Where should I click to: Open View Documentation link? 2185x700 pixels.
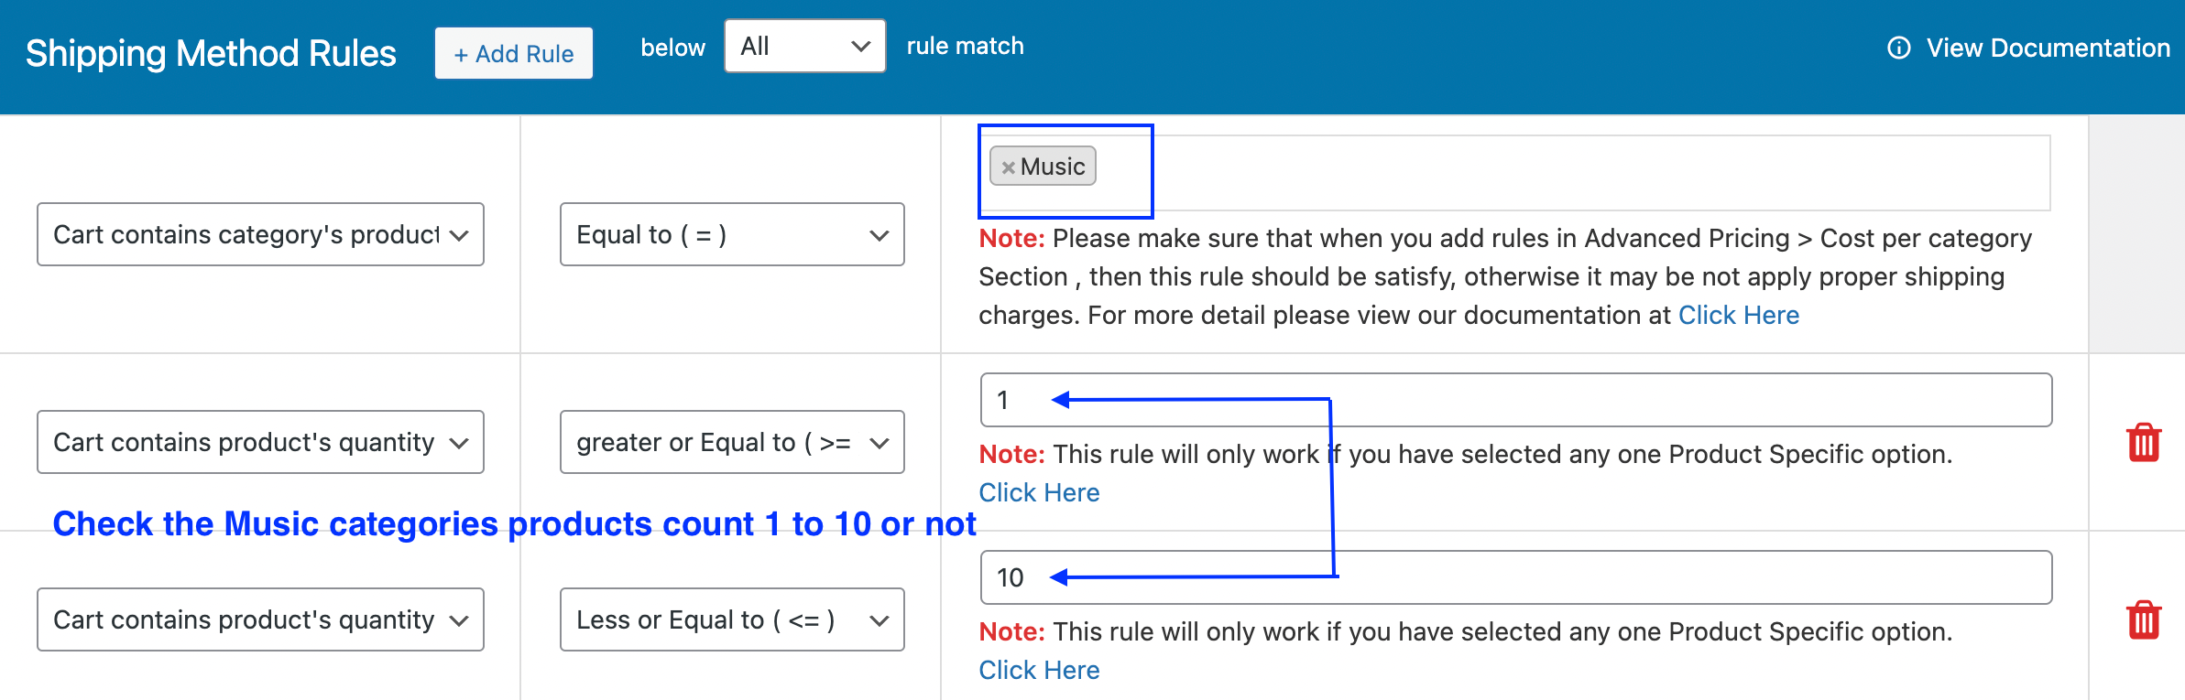tap(2047, 48)
